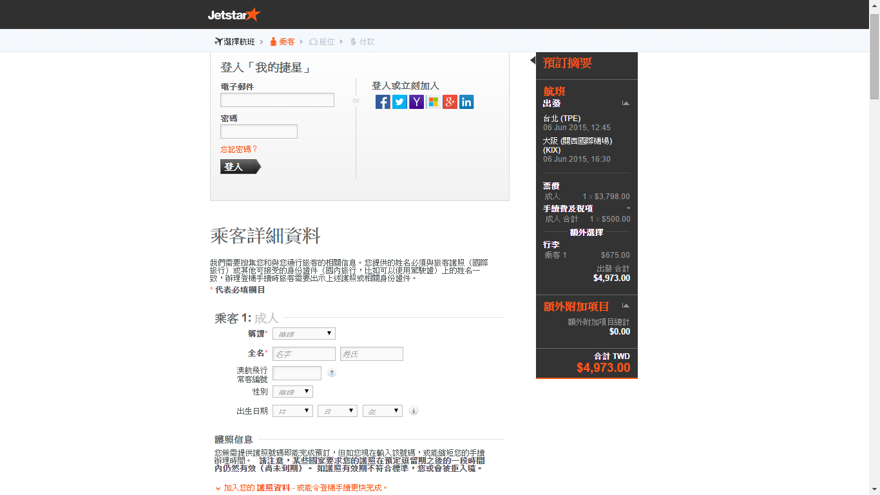Viewport: 880px width, 495px height.
Task: Open the birth year 年 dropdown
Action: click(x=383, y=411)
